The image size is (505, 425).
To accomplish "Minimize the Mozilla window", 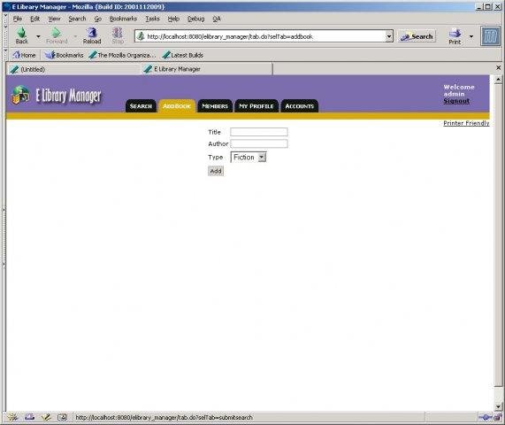I will coord(479,6).
